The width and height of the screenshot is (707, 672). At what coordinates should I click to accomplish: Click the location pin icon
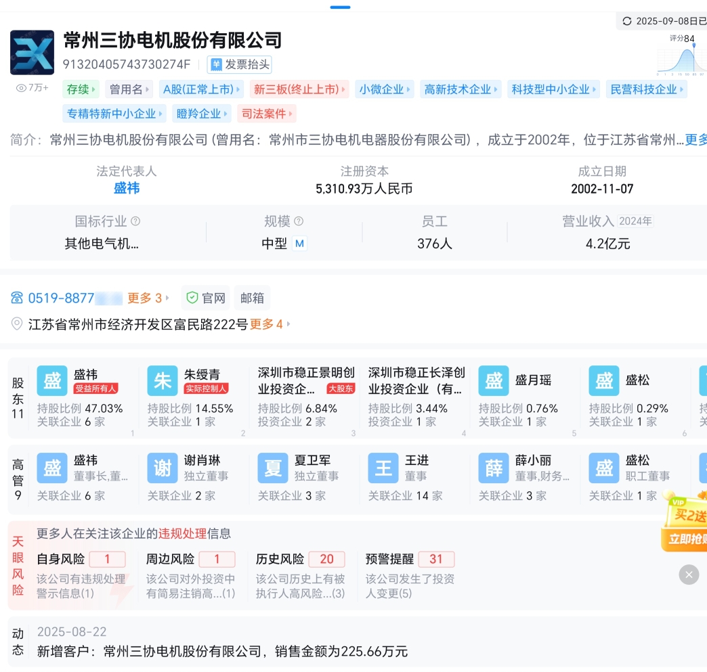[17, 323]
